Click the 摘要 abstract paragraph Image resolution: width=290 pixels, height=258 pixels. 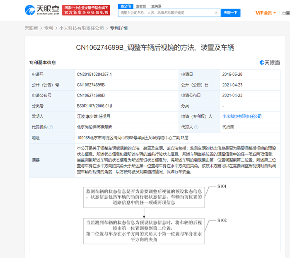click(176, 160)
